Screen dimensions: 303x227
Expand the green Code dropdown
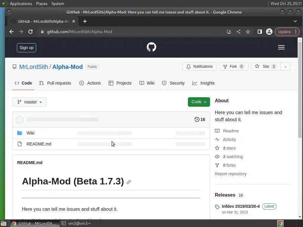(x=199, y=102)
